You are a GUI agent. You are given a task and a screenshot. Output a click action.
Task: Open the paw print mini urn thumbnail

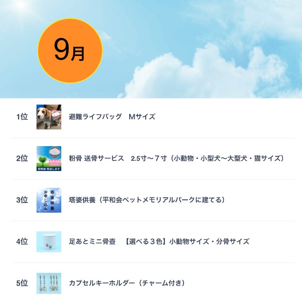pyautogui.click(x=49, y=242)
